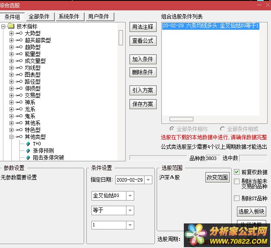Uncheck the 前复权数据 checkbox
This screenshot has height=248, width=271.
[236, 172]
